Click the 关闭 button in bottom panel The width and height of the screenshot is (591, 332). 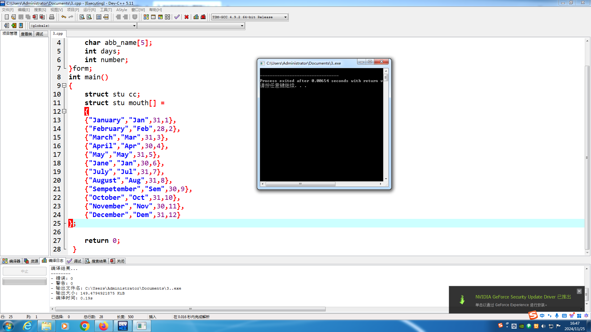(x=118, y=261)
